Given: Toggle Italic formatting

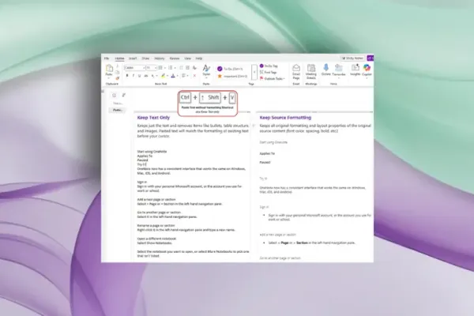Looking at the screenshot, I should tap(134, 76).
